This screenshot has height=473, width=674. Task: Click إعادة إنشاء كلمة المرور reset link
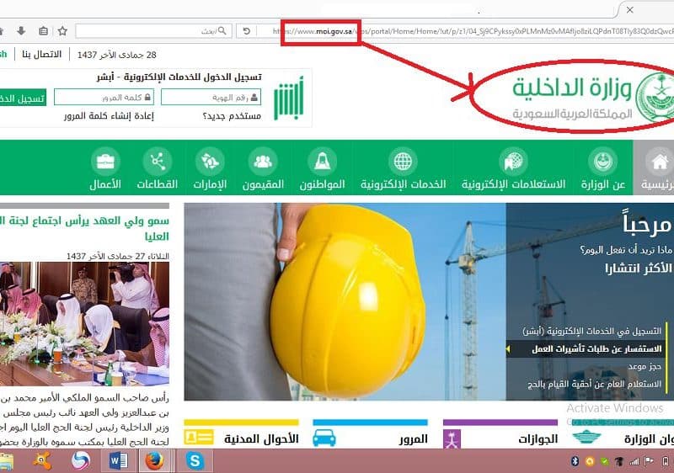coord(109,116)
